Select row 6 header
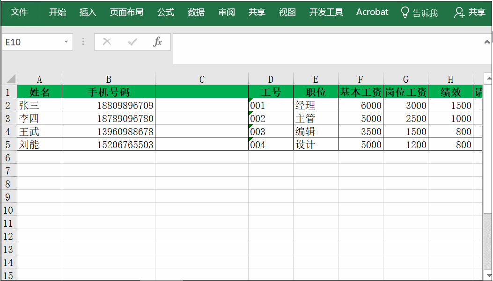The width and height of the screenshot is (493, 281). (8, 158)
